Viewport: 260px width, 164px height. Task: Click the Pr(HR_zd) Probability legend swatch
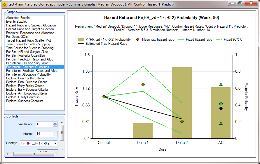81,39
